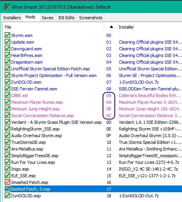Select TrueStormsSE.esp file name
The width and height of the screenshot is (182, 202).
28,142
